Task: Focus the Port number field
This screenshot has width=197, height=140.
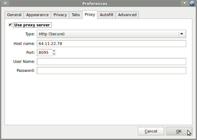Action: coord(44,52)
